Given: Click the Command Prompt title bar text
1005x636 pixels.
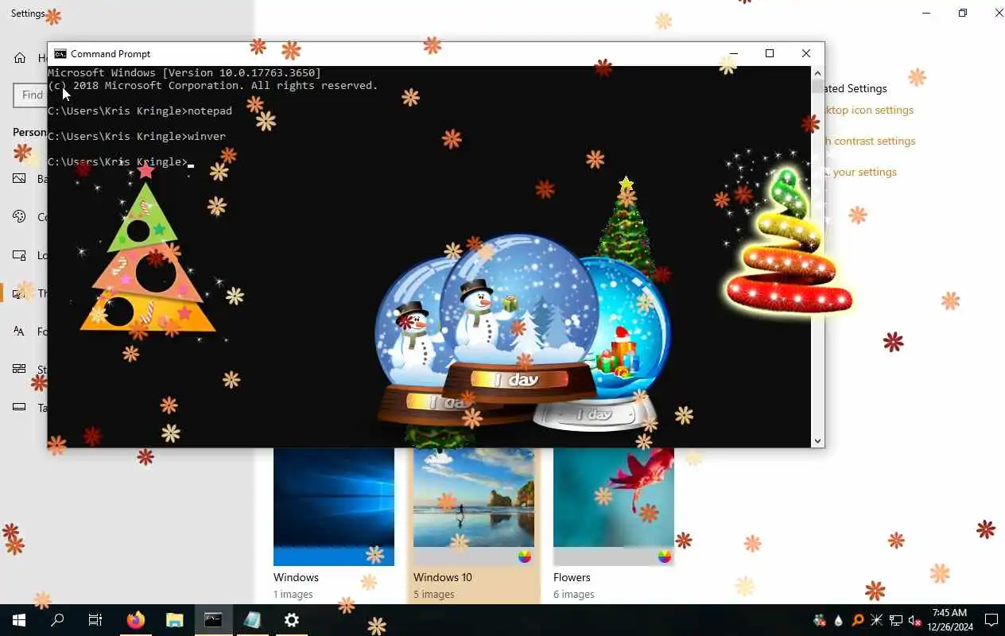Looking at the screenshot, I should pyautogui.click(x=111, y=53).
